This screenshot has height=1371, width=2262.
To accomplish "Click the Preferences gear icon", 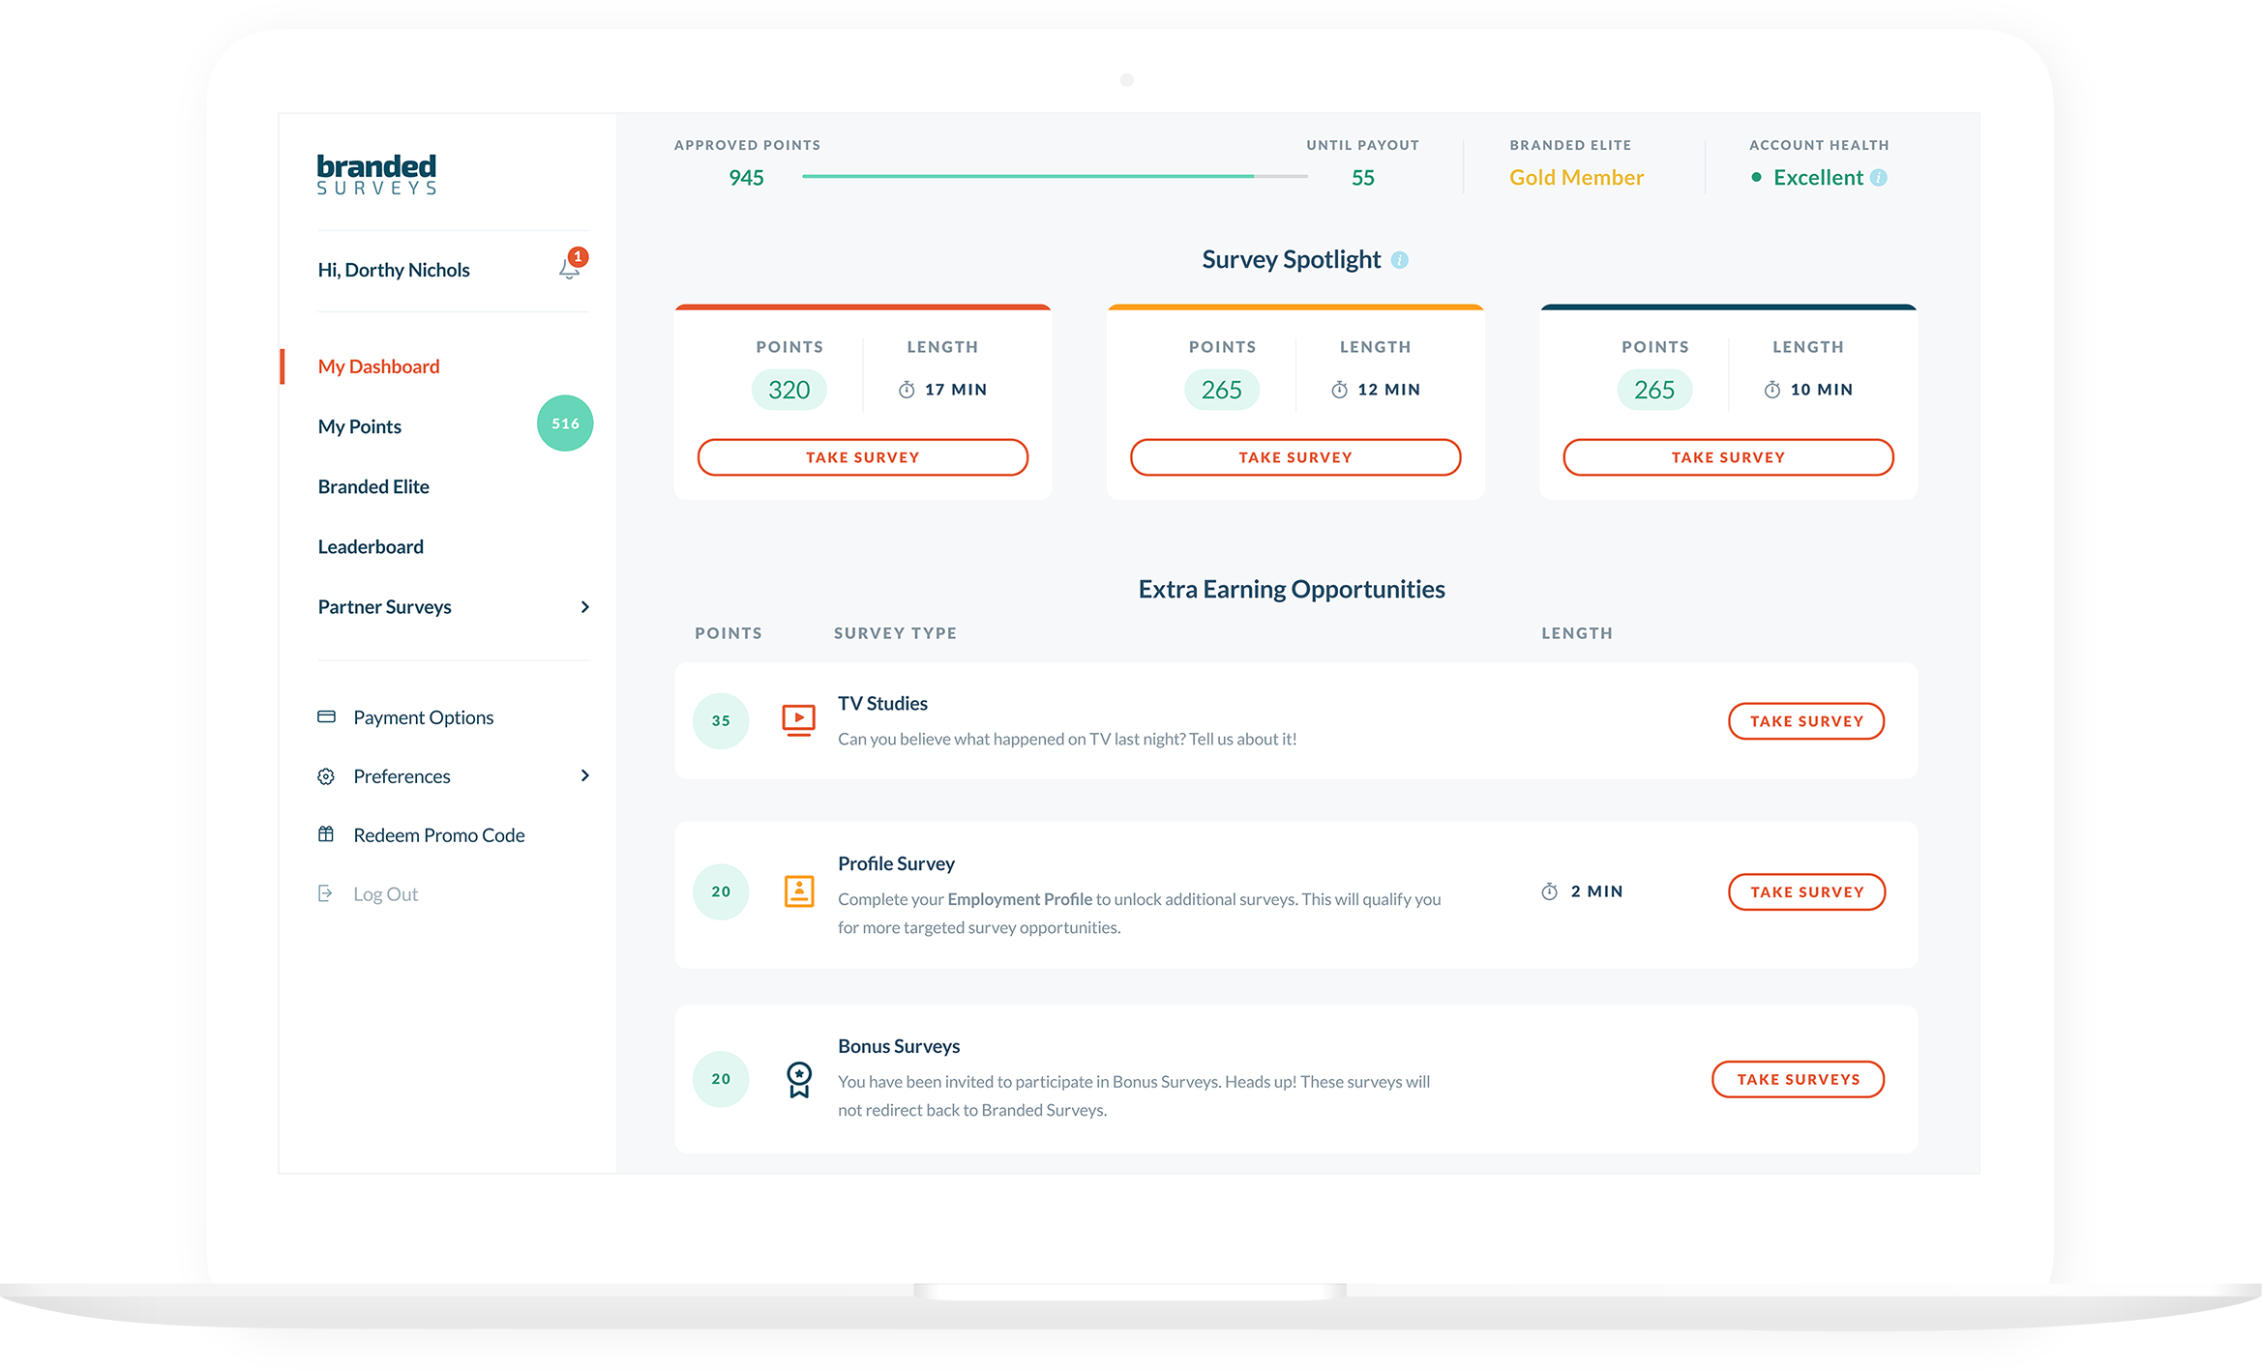I will [323, 776].
